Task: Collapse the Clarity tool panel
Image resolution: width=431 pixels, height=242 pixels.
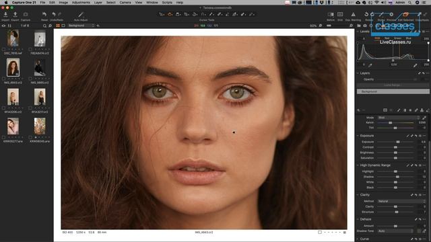Action: click(x=358, y=195)
